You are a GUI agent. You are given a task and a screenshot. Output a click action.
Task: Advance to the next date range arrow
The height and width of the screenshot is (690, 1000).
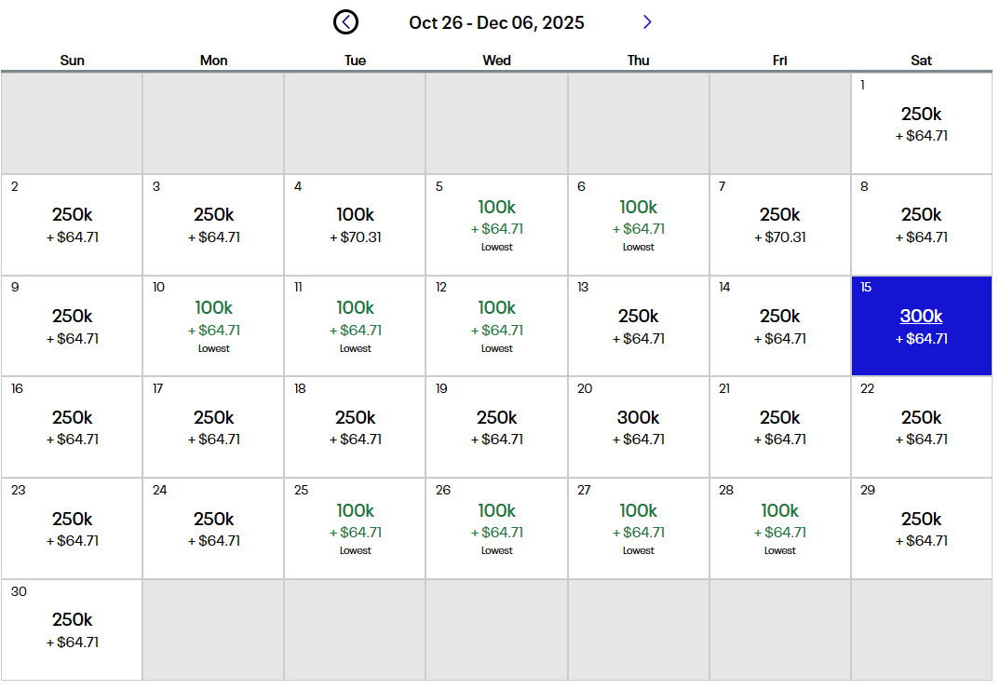(647, 22)
